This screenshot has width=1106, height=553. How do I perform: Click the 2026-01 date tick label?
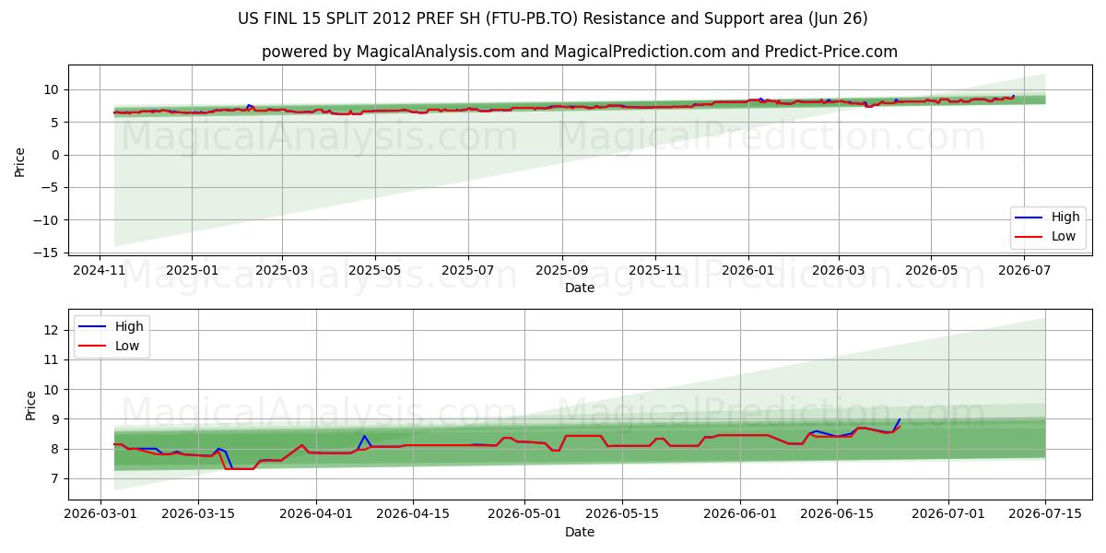(x=748, y=271)
